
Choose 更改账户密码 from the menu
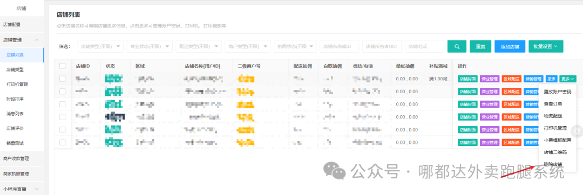557,92
